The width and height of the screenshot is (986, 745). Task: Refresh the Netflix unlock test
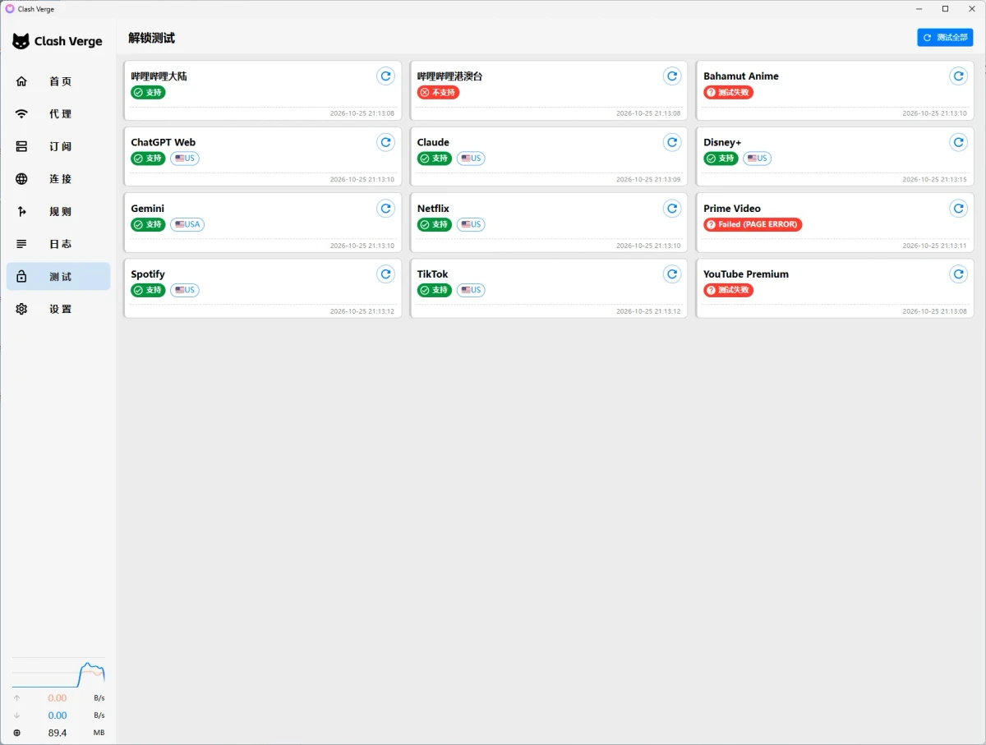(x=672, y=209)
